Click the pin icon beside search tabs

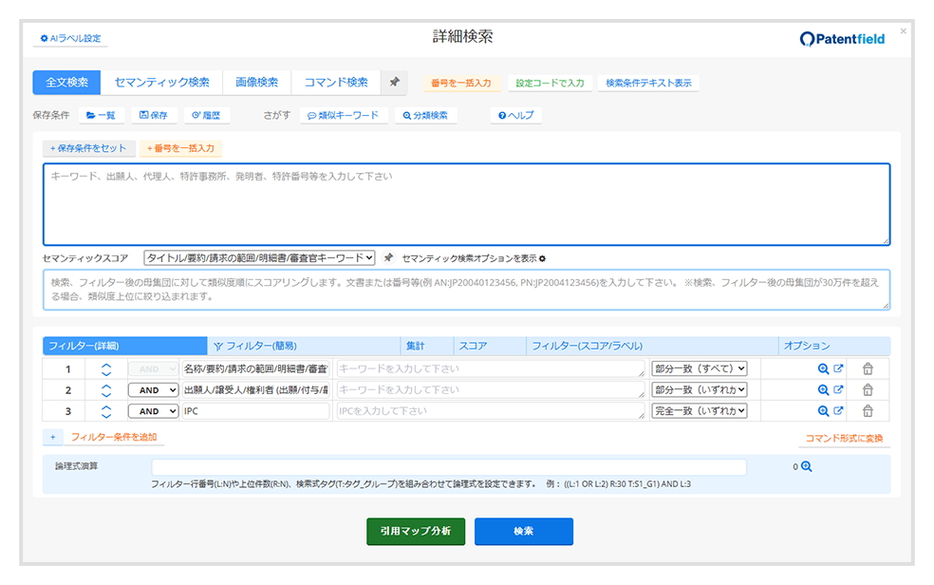pos(394,83)
